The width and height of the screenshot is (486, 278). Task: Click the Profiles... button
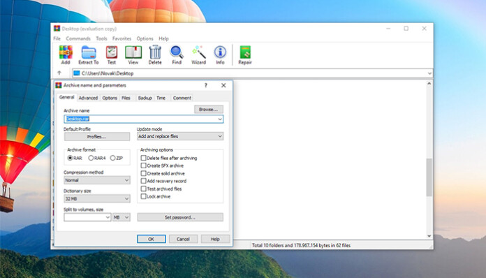click(96, 136)
